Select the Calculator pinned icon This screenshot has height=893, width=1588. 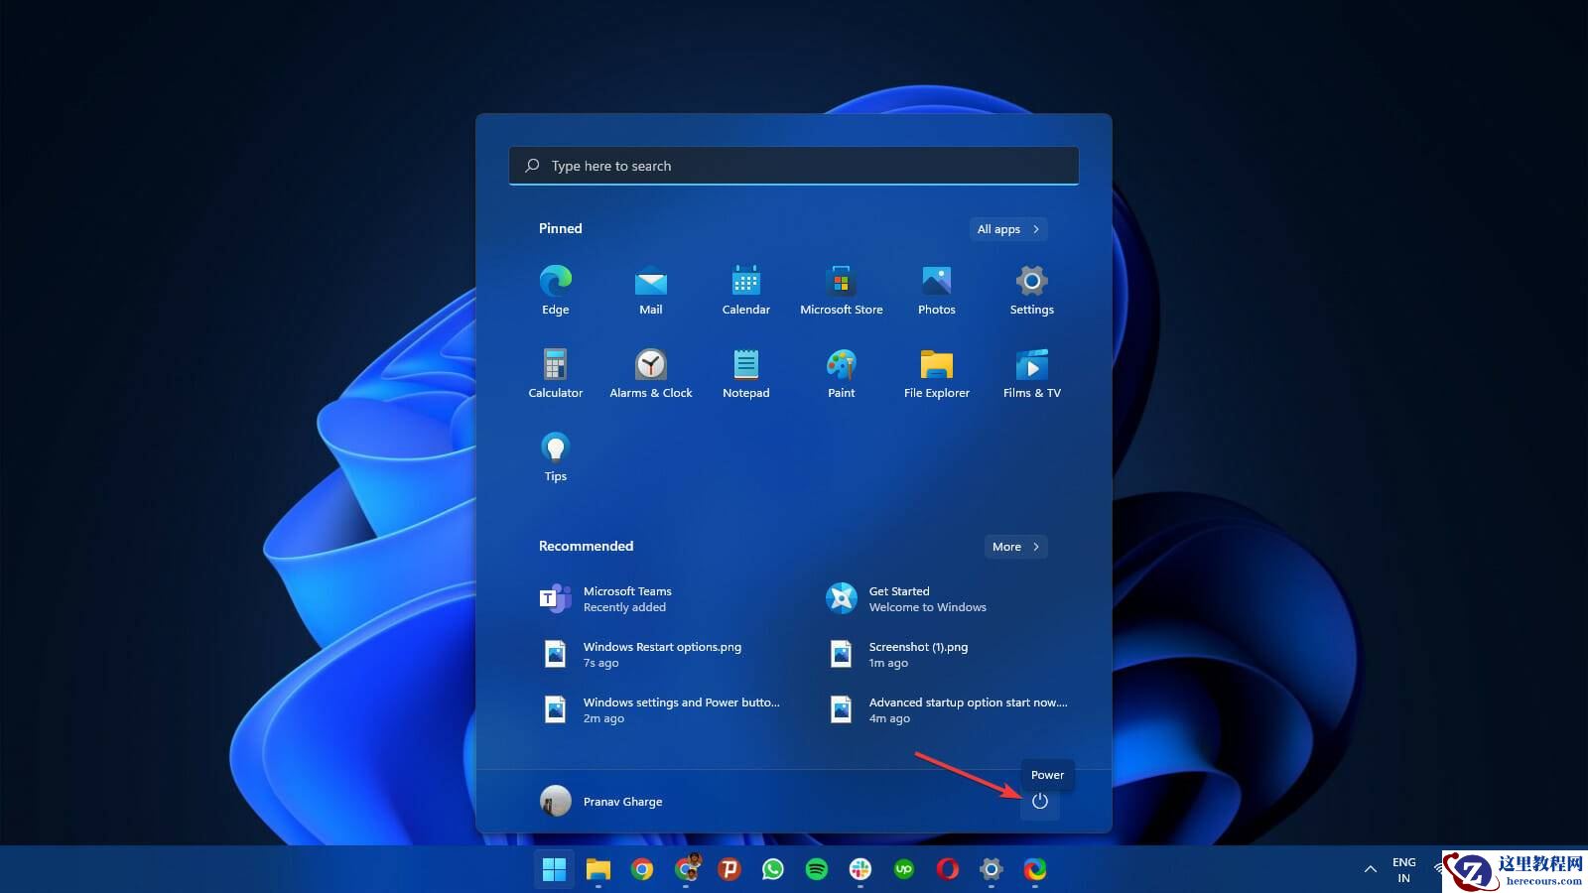pos(555,365)
